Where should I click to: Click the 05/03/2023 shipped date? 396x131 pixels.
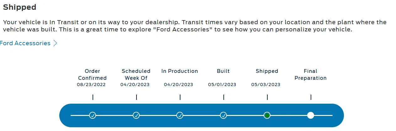click(266, 85)
